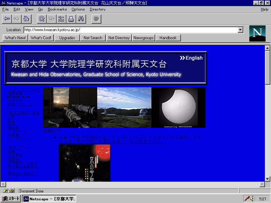Open the Edit menu
This screenshot has height=203, width=271.
[17, 9]
